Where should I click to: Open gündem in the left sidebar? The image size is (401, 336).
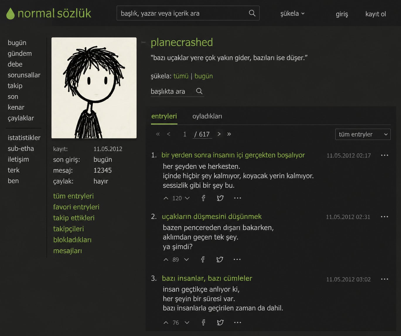(x=20, y=54)
